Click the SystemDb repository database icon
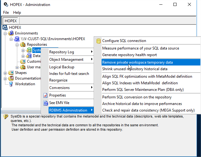The width and height of the screenshot is (201, 157). pos(29,50)
